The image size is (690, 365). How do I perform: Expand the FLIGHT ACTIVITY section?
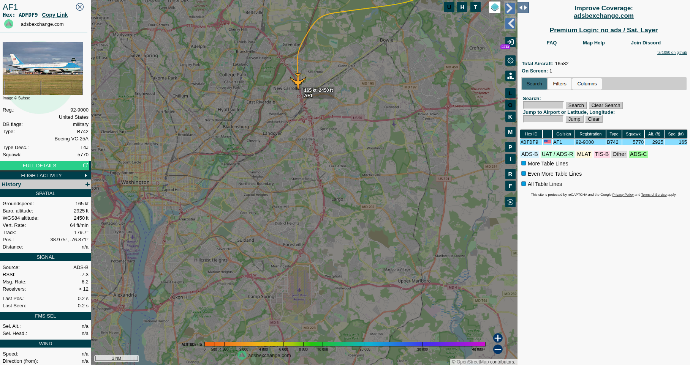click(x=45, y=175)
